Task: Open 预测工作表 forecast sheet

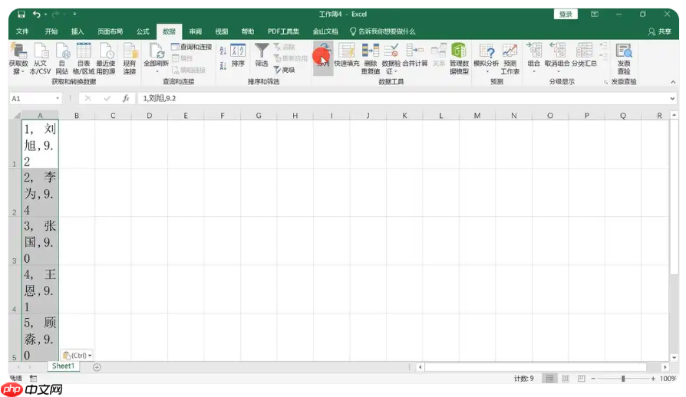Action: point(510,59)
